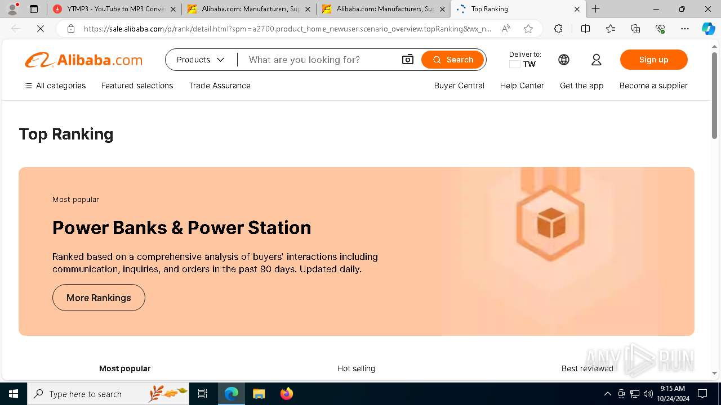View site information lock icon

(71, 29)
